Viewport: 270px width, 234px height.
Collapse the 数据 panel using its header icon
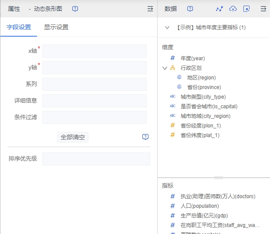coord(263,9)
